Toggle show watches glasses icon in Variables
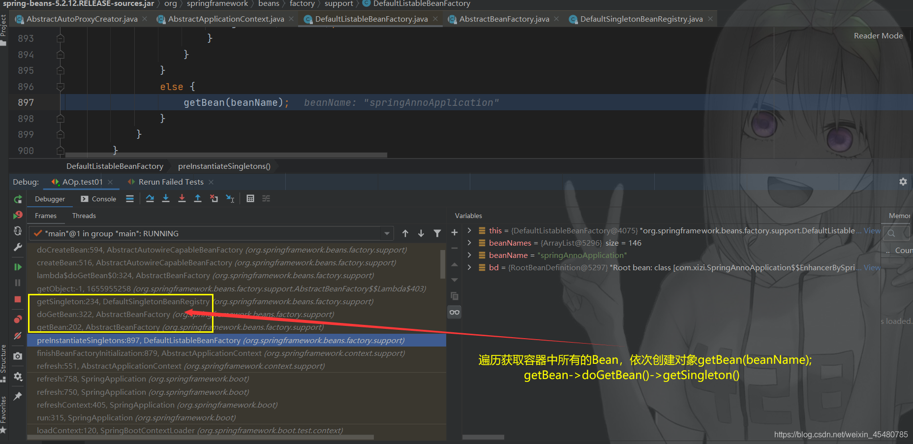Screen dimensions: 913x444 455,312
